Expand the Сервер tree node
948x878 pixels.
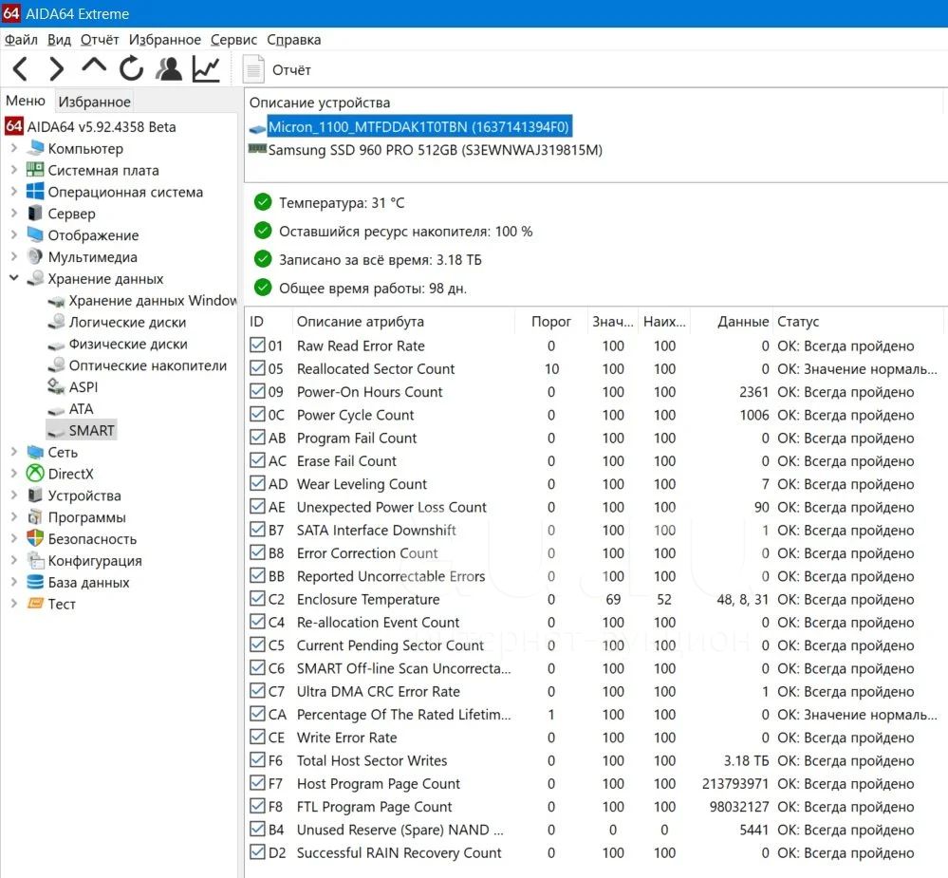(14, 214)
